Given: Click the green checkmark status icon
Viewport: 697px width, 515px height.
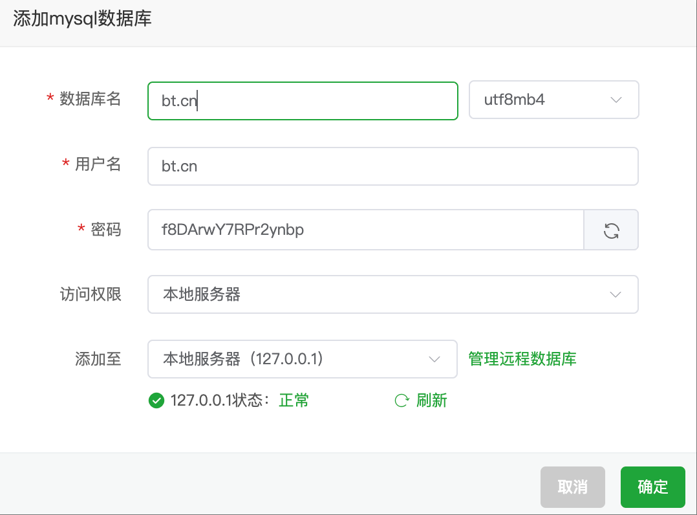Looking at the screenshot, I should (x=156, y=400).
